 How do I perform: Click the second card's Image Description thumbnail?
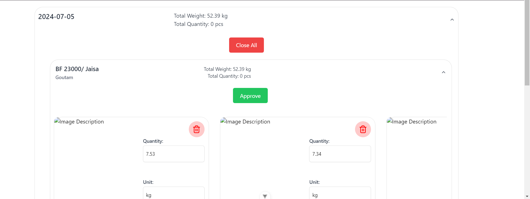click(245, 122)
